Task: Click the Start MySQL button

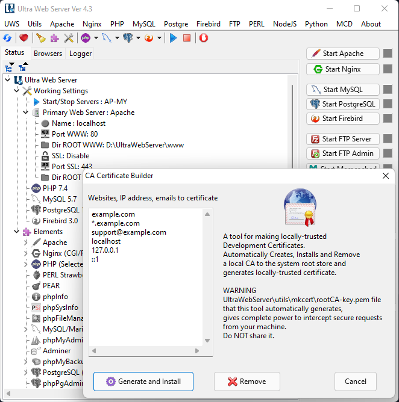Action: coord(343,90)
